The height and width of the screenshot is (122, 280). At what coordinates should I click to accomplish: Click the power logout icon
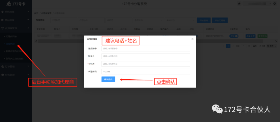(275, 4)
